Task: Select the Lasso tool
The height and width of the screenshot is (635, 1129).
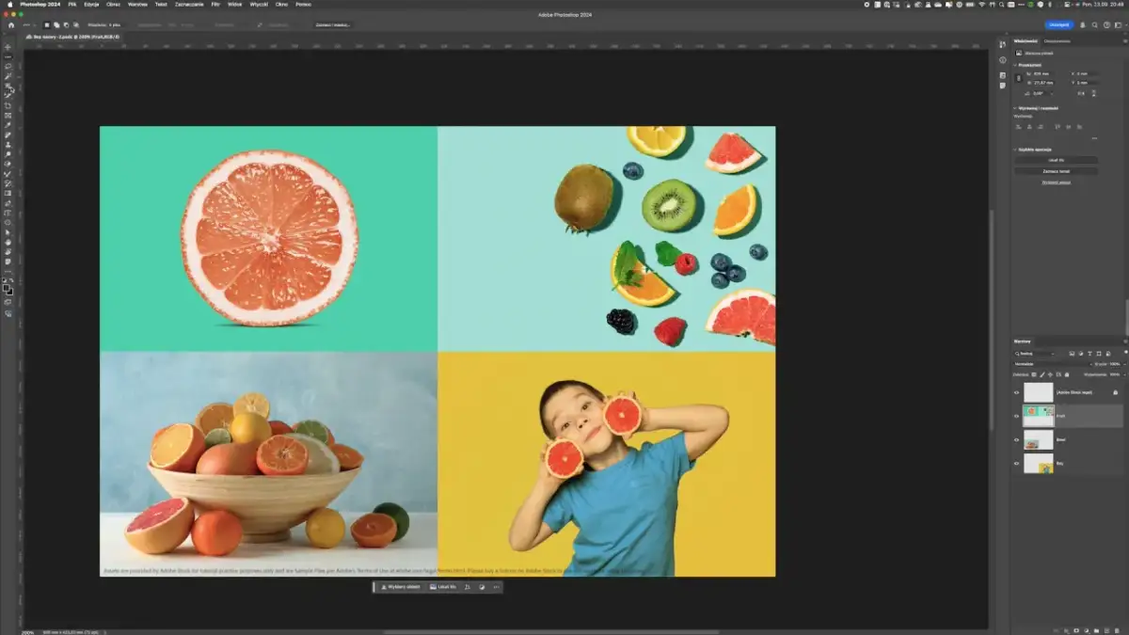Action: [x=8, y=66]
